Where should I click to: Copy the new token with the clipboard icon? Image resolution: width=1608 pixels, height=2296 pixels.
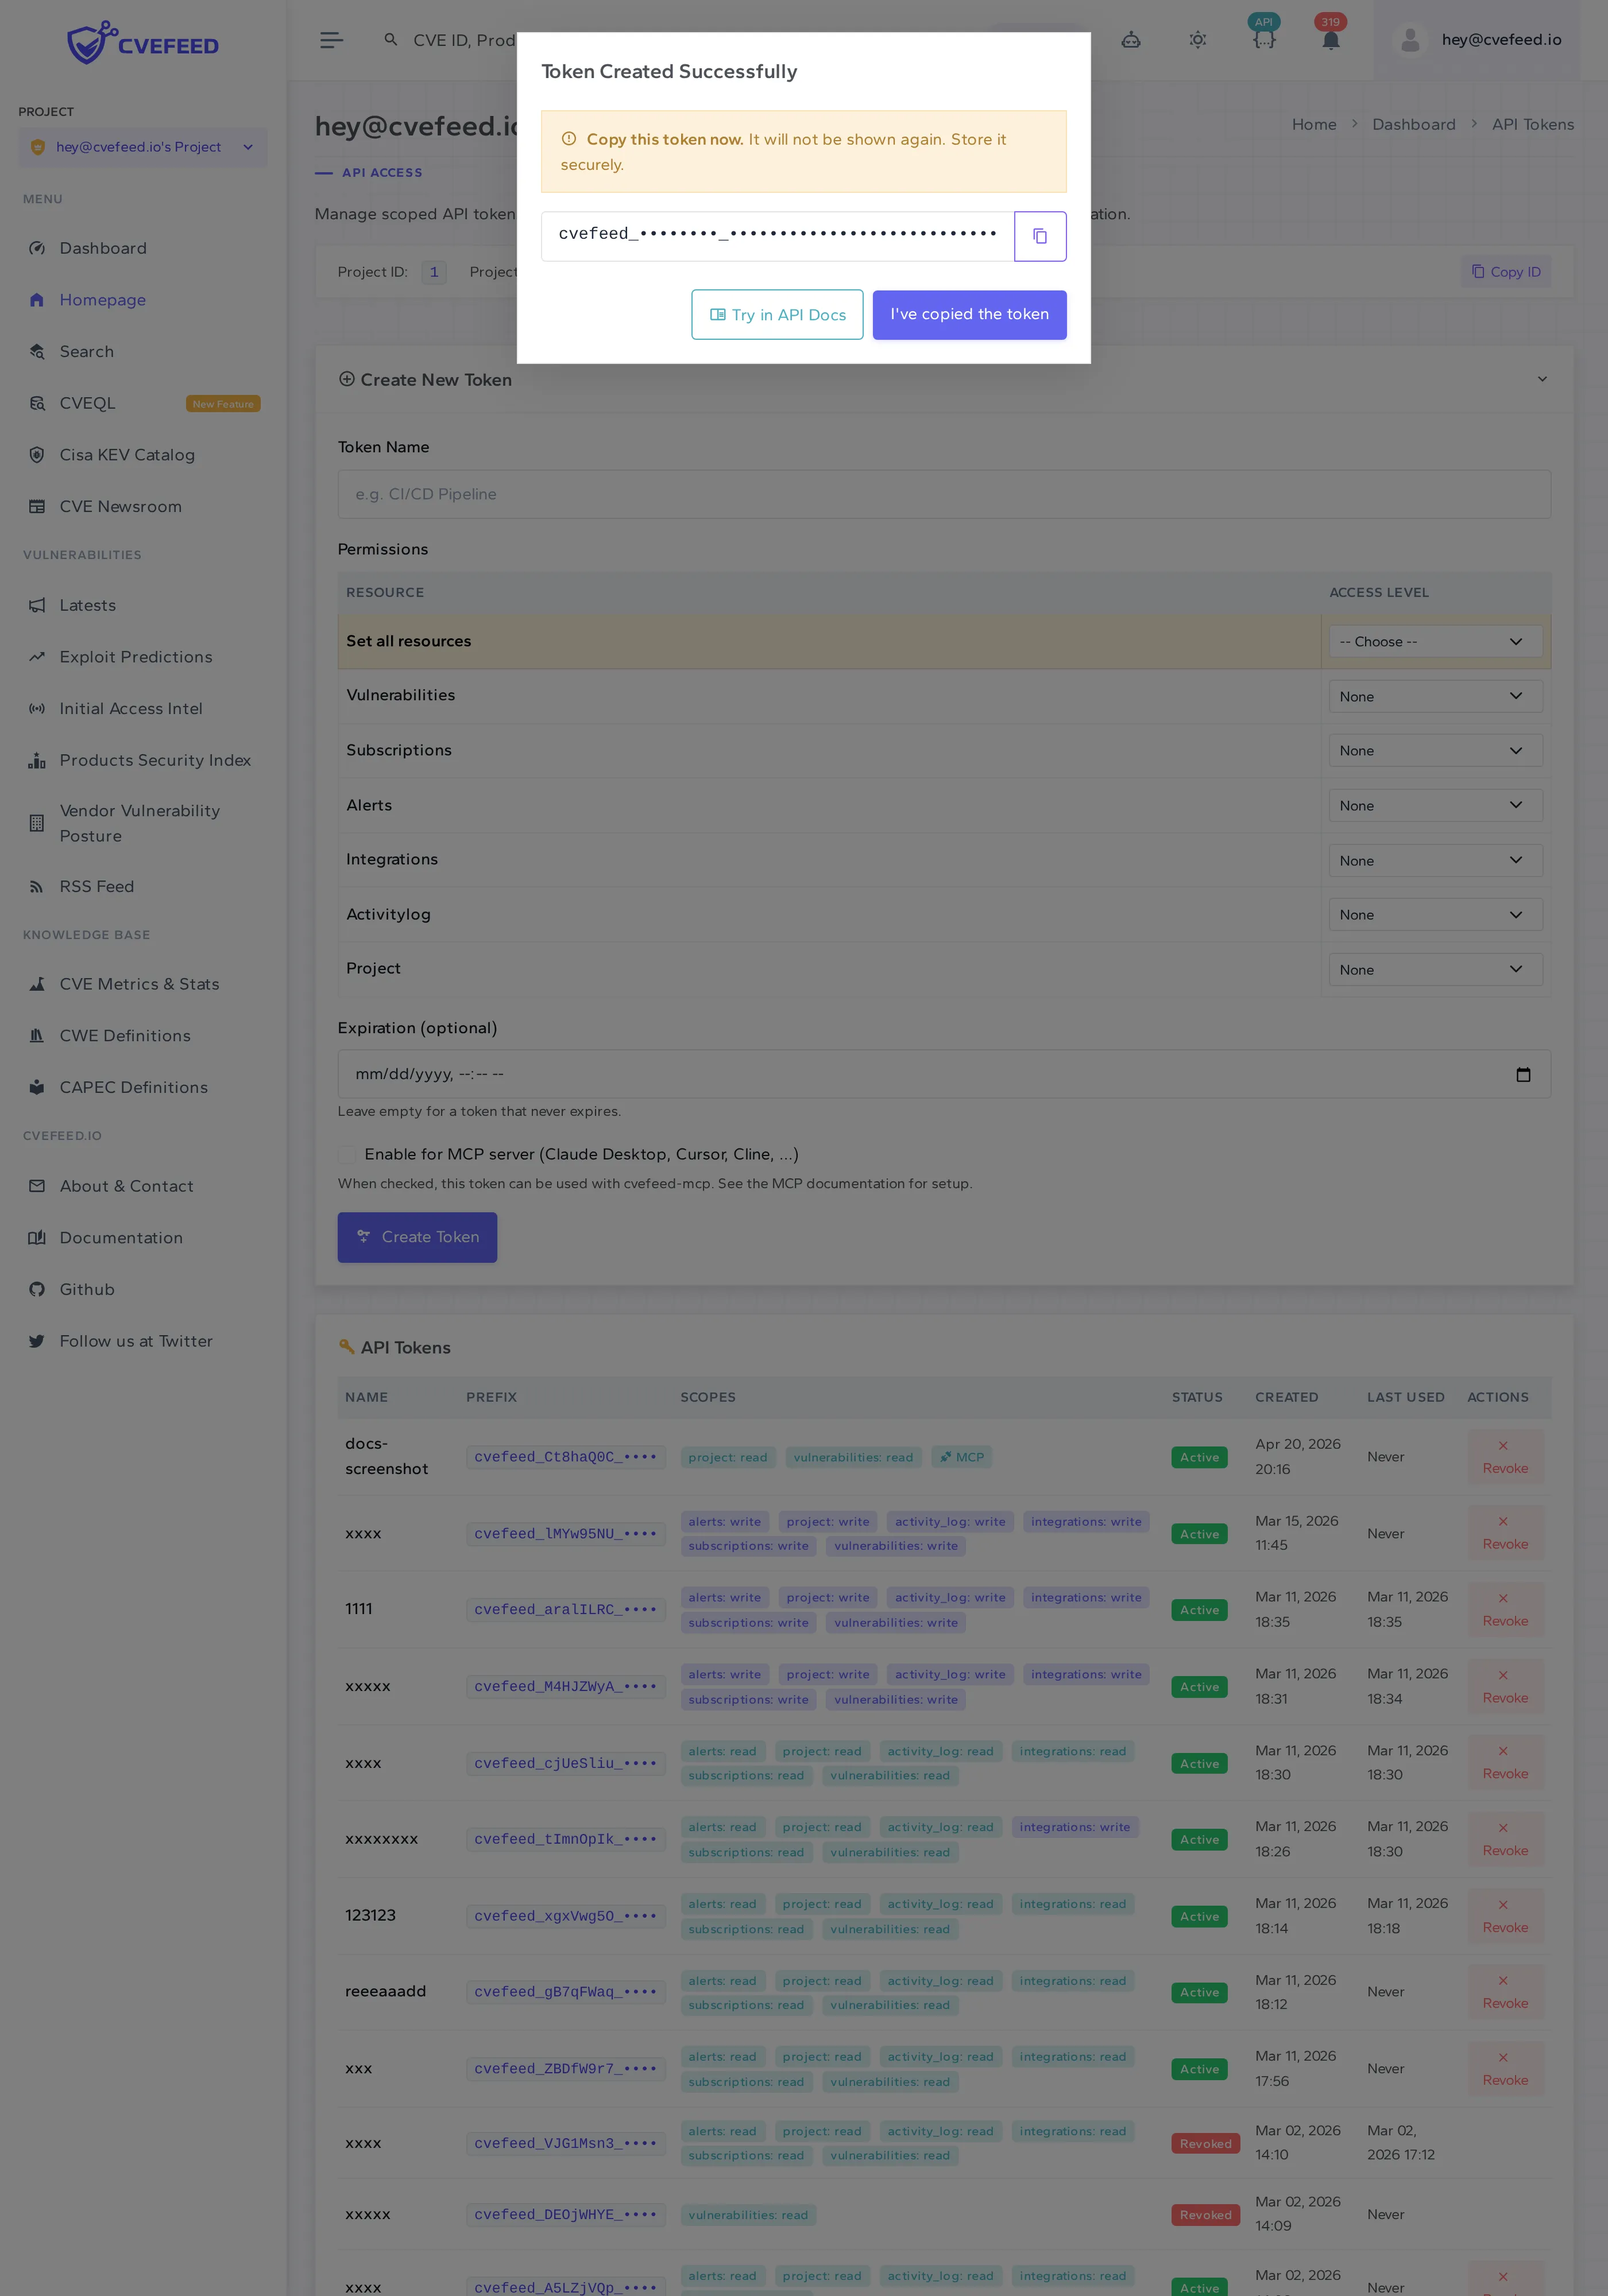[x=1039, y=236]
